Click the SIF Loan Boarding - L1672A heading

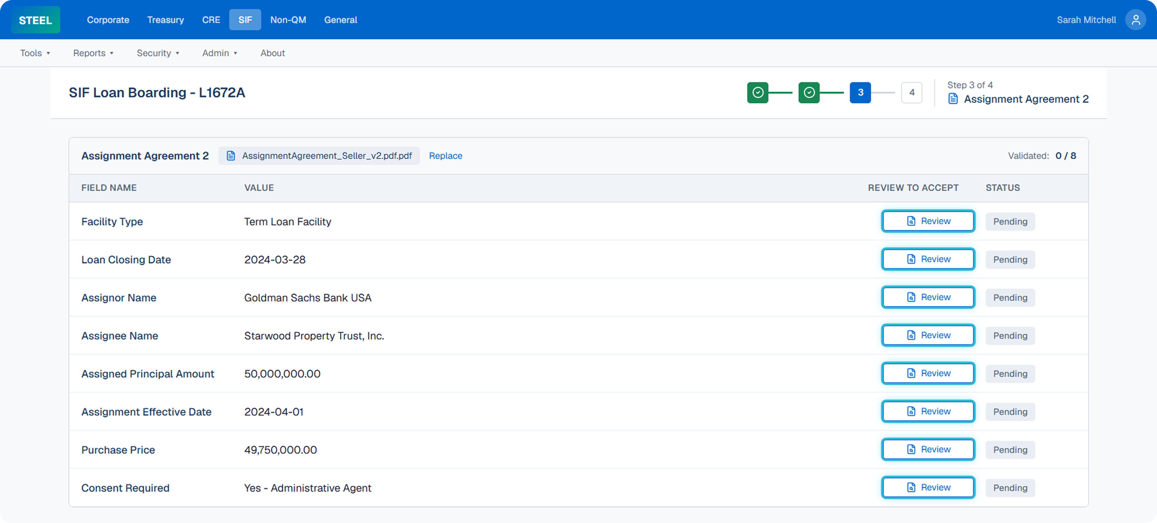(157, 93)
